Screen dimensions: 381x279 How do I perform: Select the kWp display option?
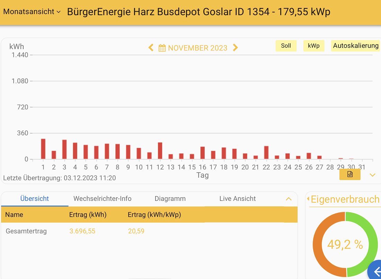click(313, 46)
